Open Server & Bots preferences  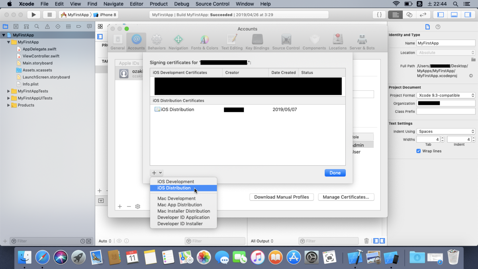tap(362, 42)
